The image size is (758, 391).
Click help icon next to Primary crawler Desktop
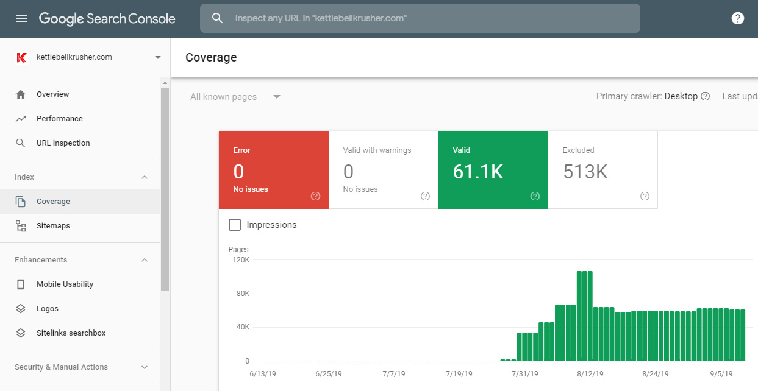(x=706, y=96)
